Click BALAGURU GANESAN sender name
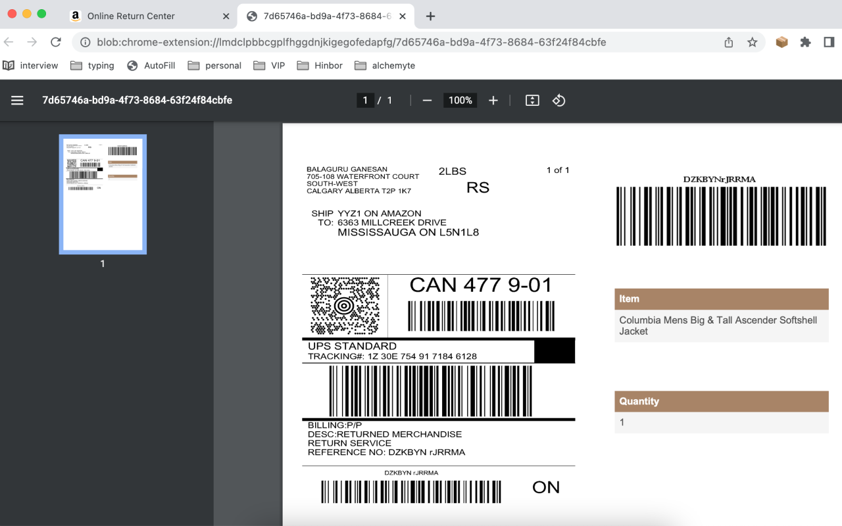This screenshot has width=842, height=526. pos(347,170)
